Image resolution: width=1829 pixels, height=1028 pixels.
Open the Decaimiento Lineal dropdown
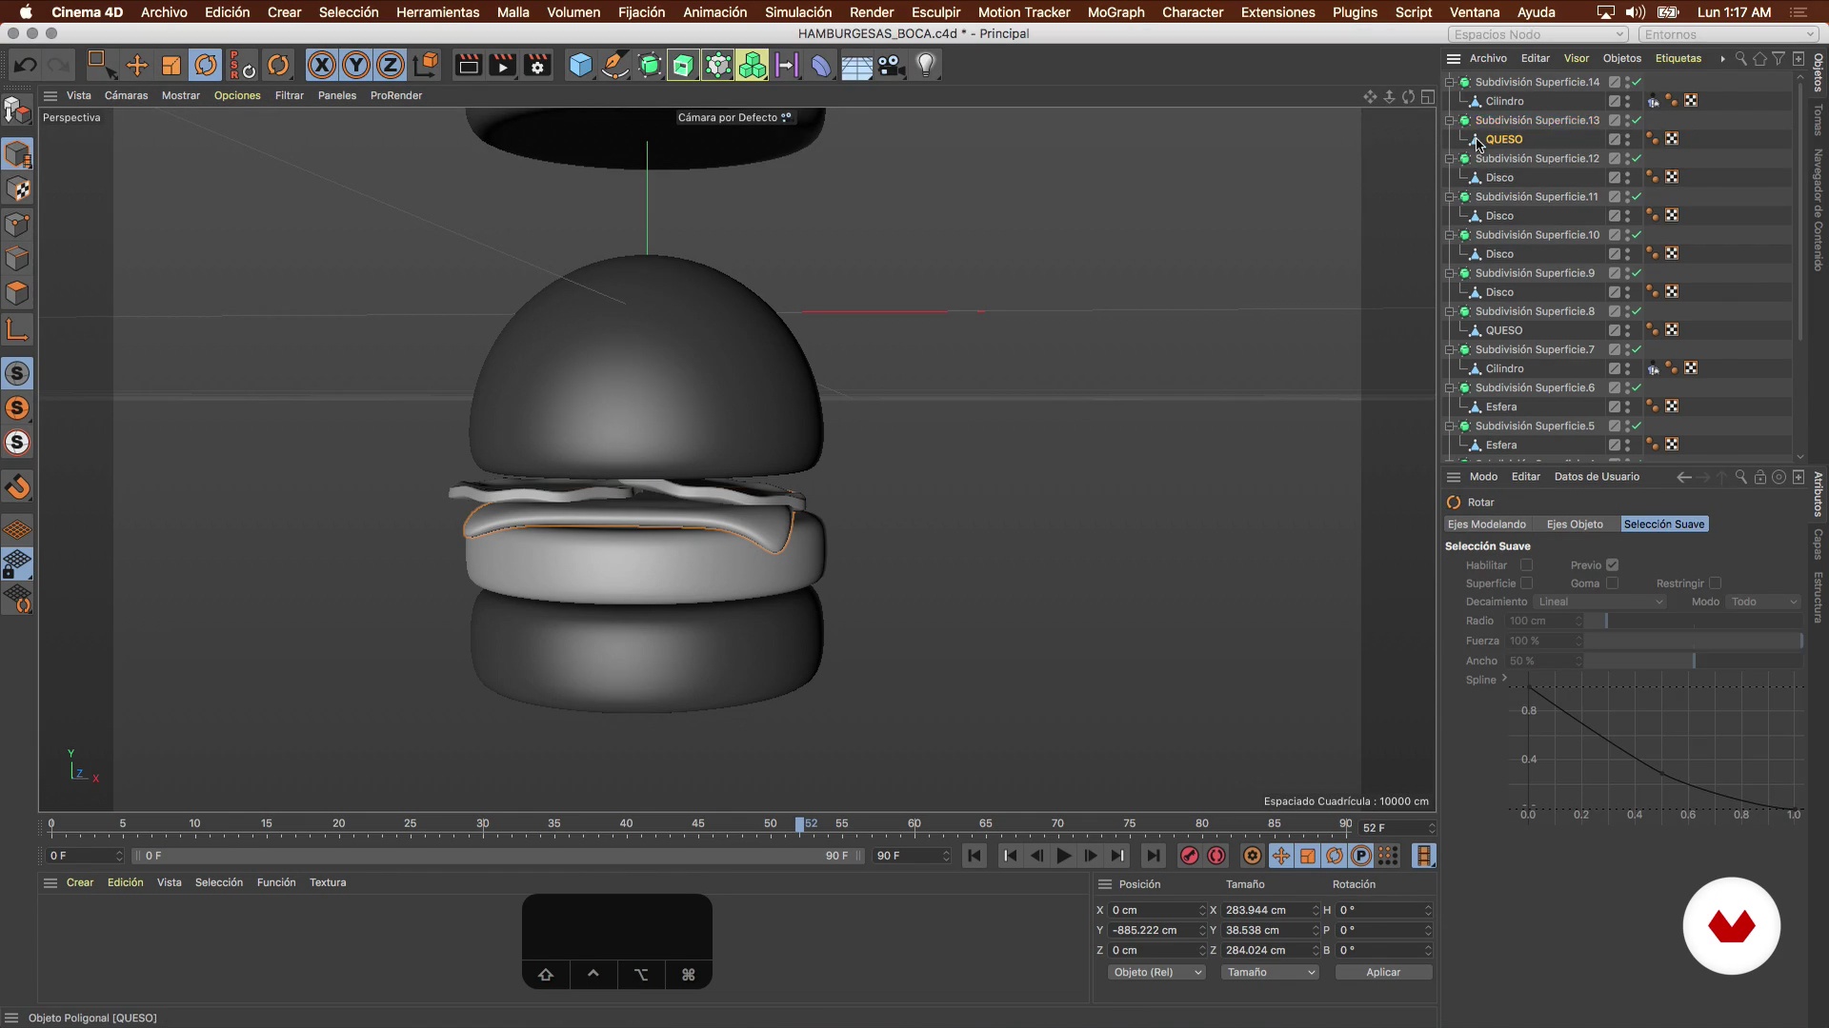point(1599,602)
